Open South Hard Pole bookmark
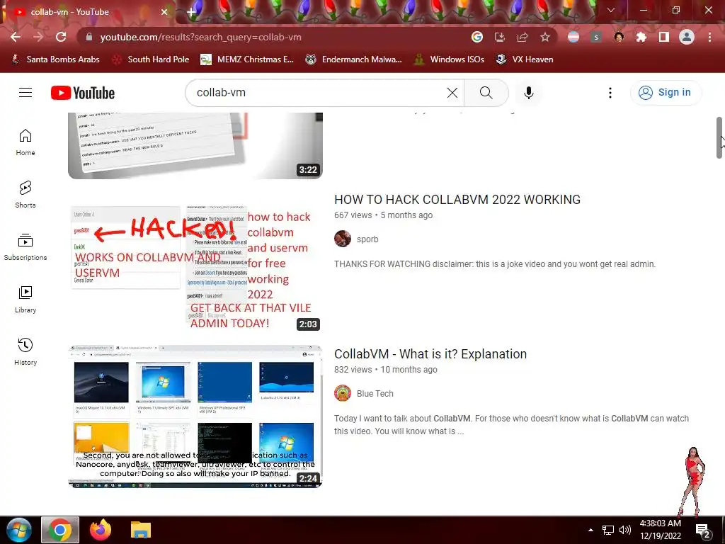725x544 pixels. [x=152, y=59]
